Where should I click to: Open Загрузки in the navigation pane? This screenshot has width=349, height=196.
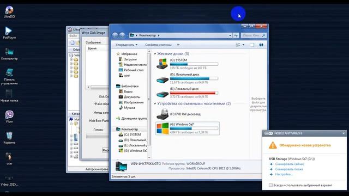click(130, 59)
